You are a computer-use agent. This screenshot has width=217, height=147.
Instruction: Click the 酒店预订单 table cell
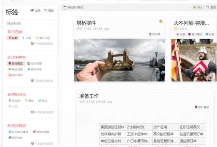[x=192, y=141]
